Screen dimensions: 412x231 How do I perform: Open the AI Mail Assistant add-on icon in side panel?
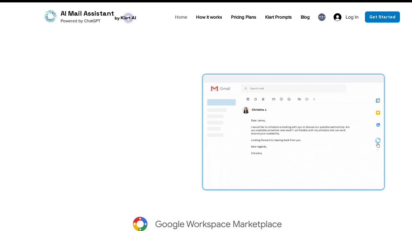[x=378, y=140]
